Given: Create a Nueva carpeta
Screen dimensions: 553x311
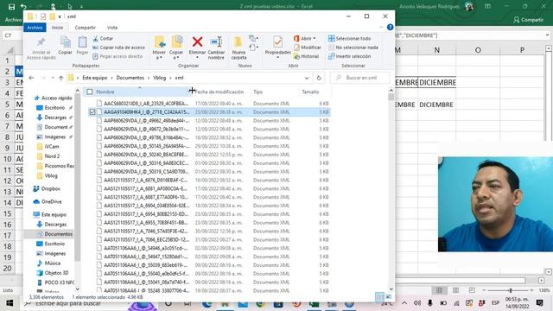Looking at the screenshot, I should pyautogui.click(x=238, y=48).
